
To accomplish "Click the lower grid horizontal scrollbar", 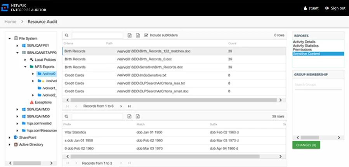I will [165, 156].
